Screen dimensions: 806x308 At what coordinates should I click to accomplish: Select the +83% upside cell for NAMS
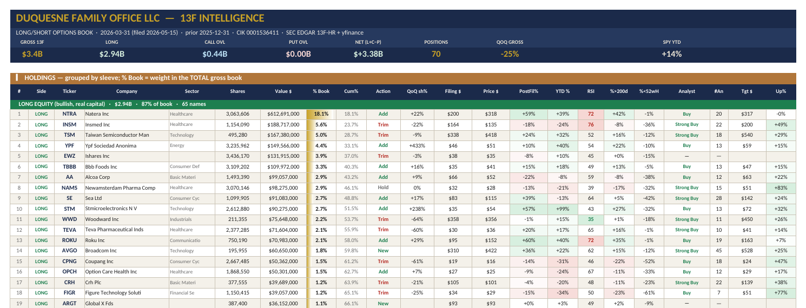click(x=781, y=188)
